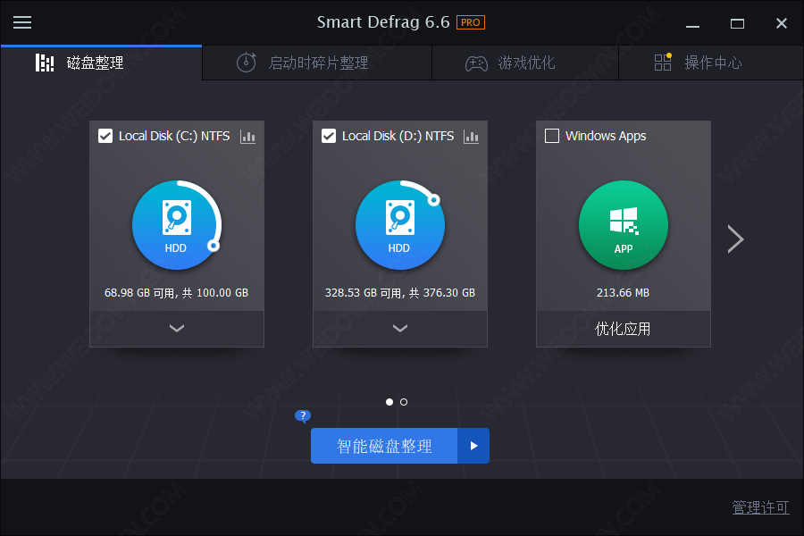Expand options under Local Disk (C:) card
Screen dimensions: 804x536
click(177, 328)
